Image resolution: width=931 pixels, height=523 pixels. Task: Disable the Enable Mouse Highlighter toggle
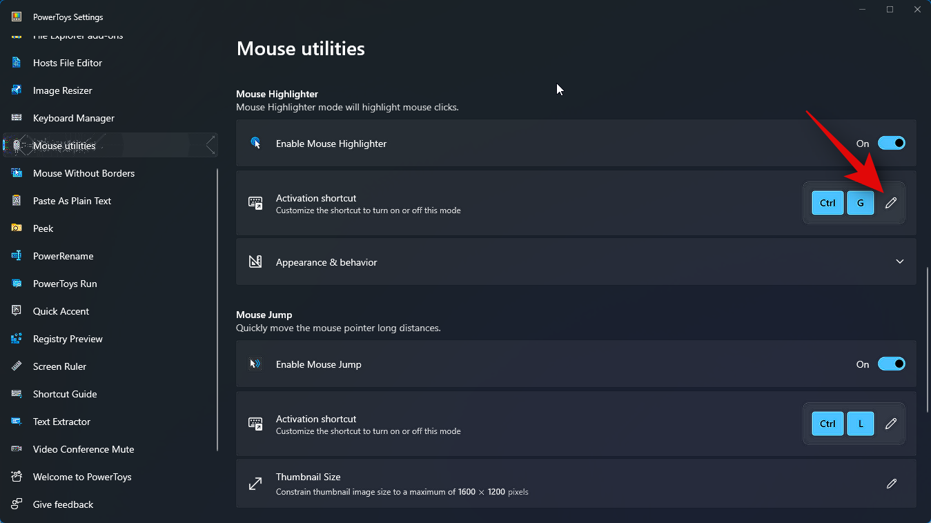coord(892,143)
